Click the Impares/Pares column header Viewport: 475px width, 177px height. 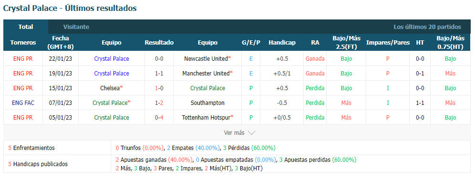(x=388, y=43)
